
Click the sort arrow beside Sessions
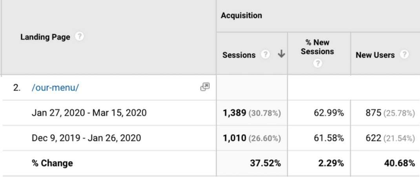[281, 55]
